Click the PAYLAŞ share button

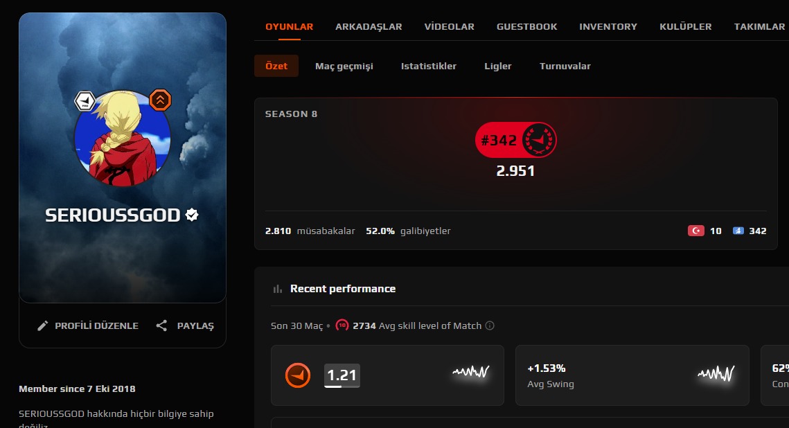click(x=185, y=326)
